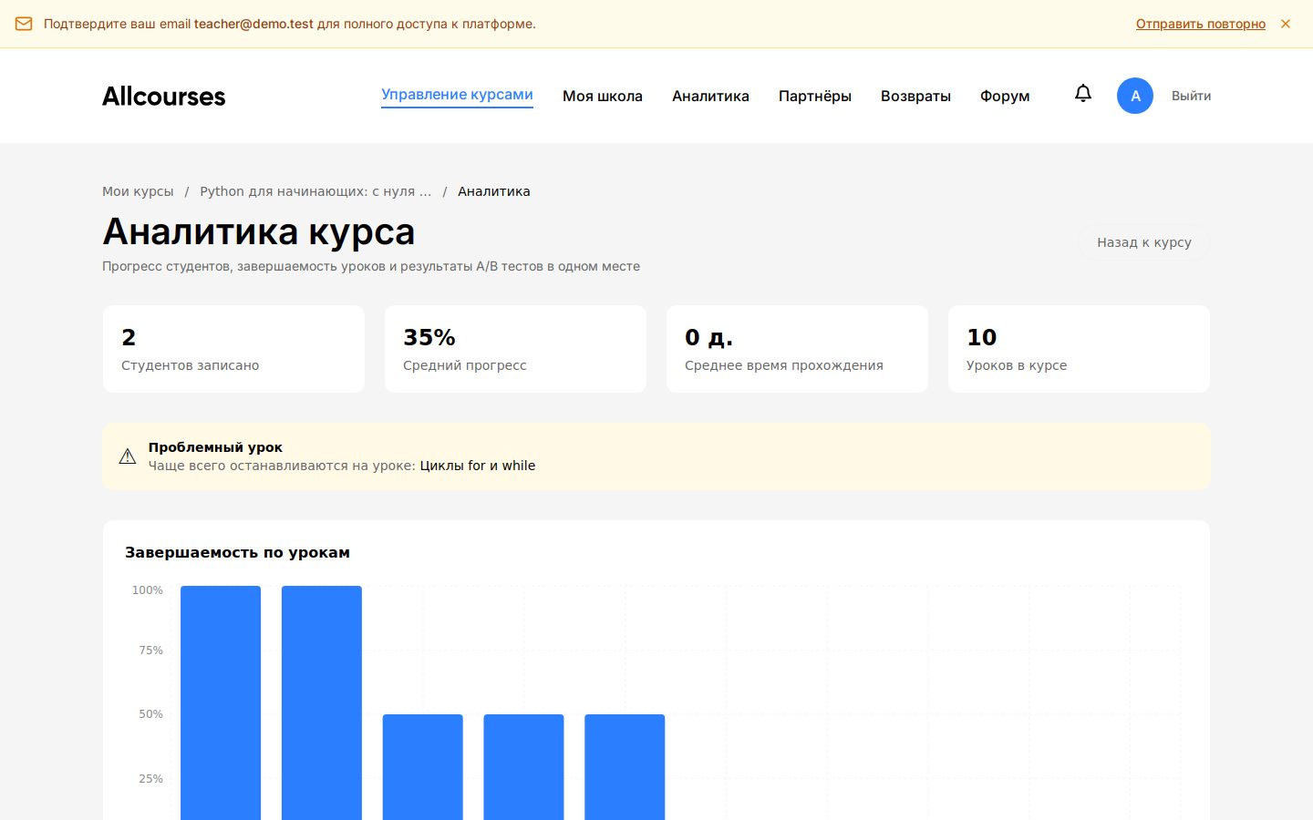Click the email envelope icon in banner
The width and height of the screenshot is (1313, 820).
coord(24,24)
